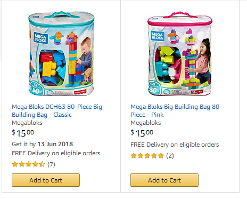Screen dimensions: 247x199
Task: Click the $15.00 price of Pink bag
Action: [x=142, y=133]
